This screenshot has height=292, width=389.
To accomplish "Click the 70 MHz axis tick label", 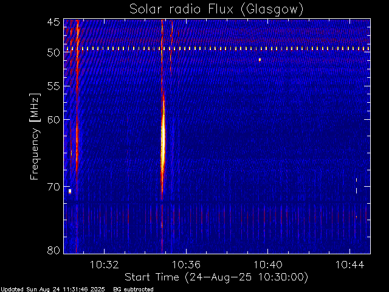I will 53,187.
